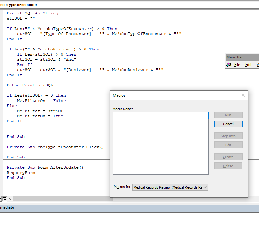Close the Macros dialog with X
259x251 pixels.
pyautogui.click(x=243, y=95)
